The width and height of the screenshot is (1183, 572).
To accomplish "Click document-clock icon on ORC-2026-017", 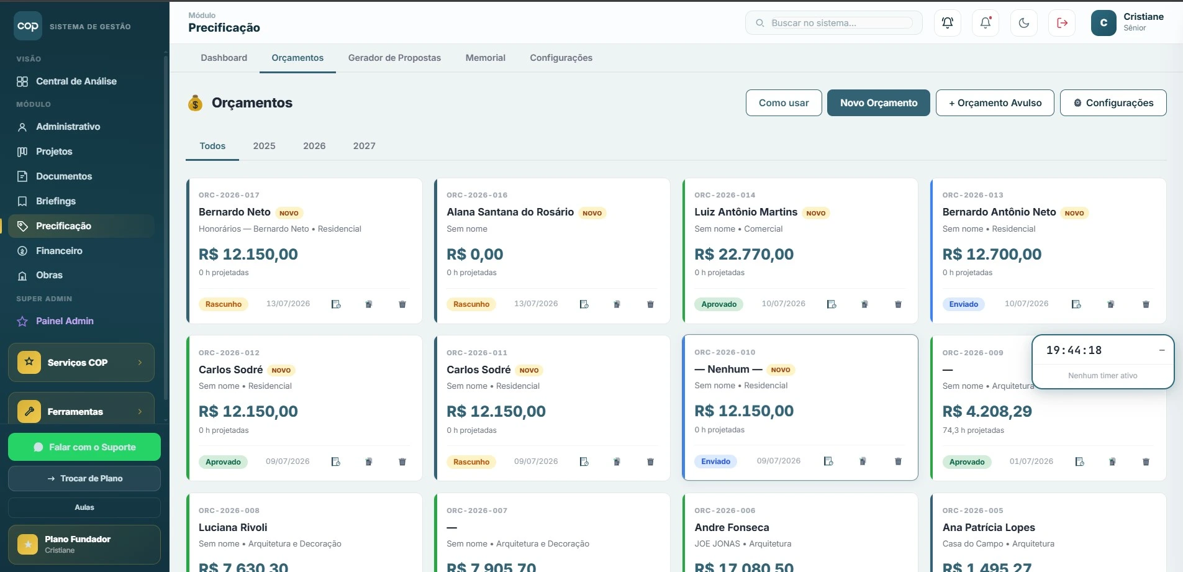I will coord(336,304).
